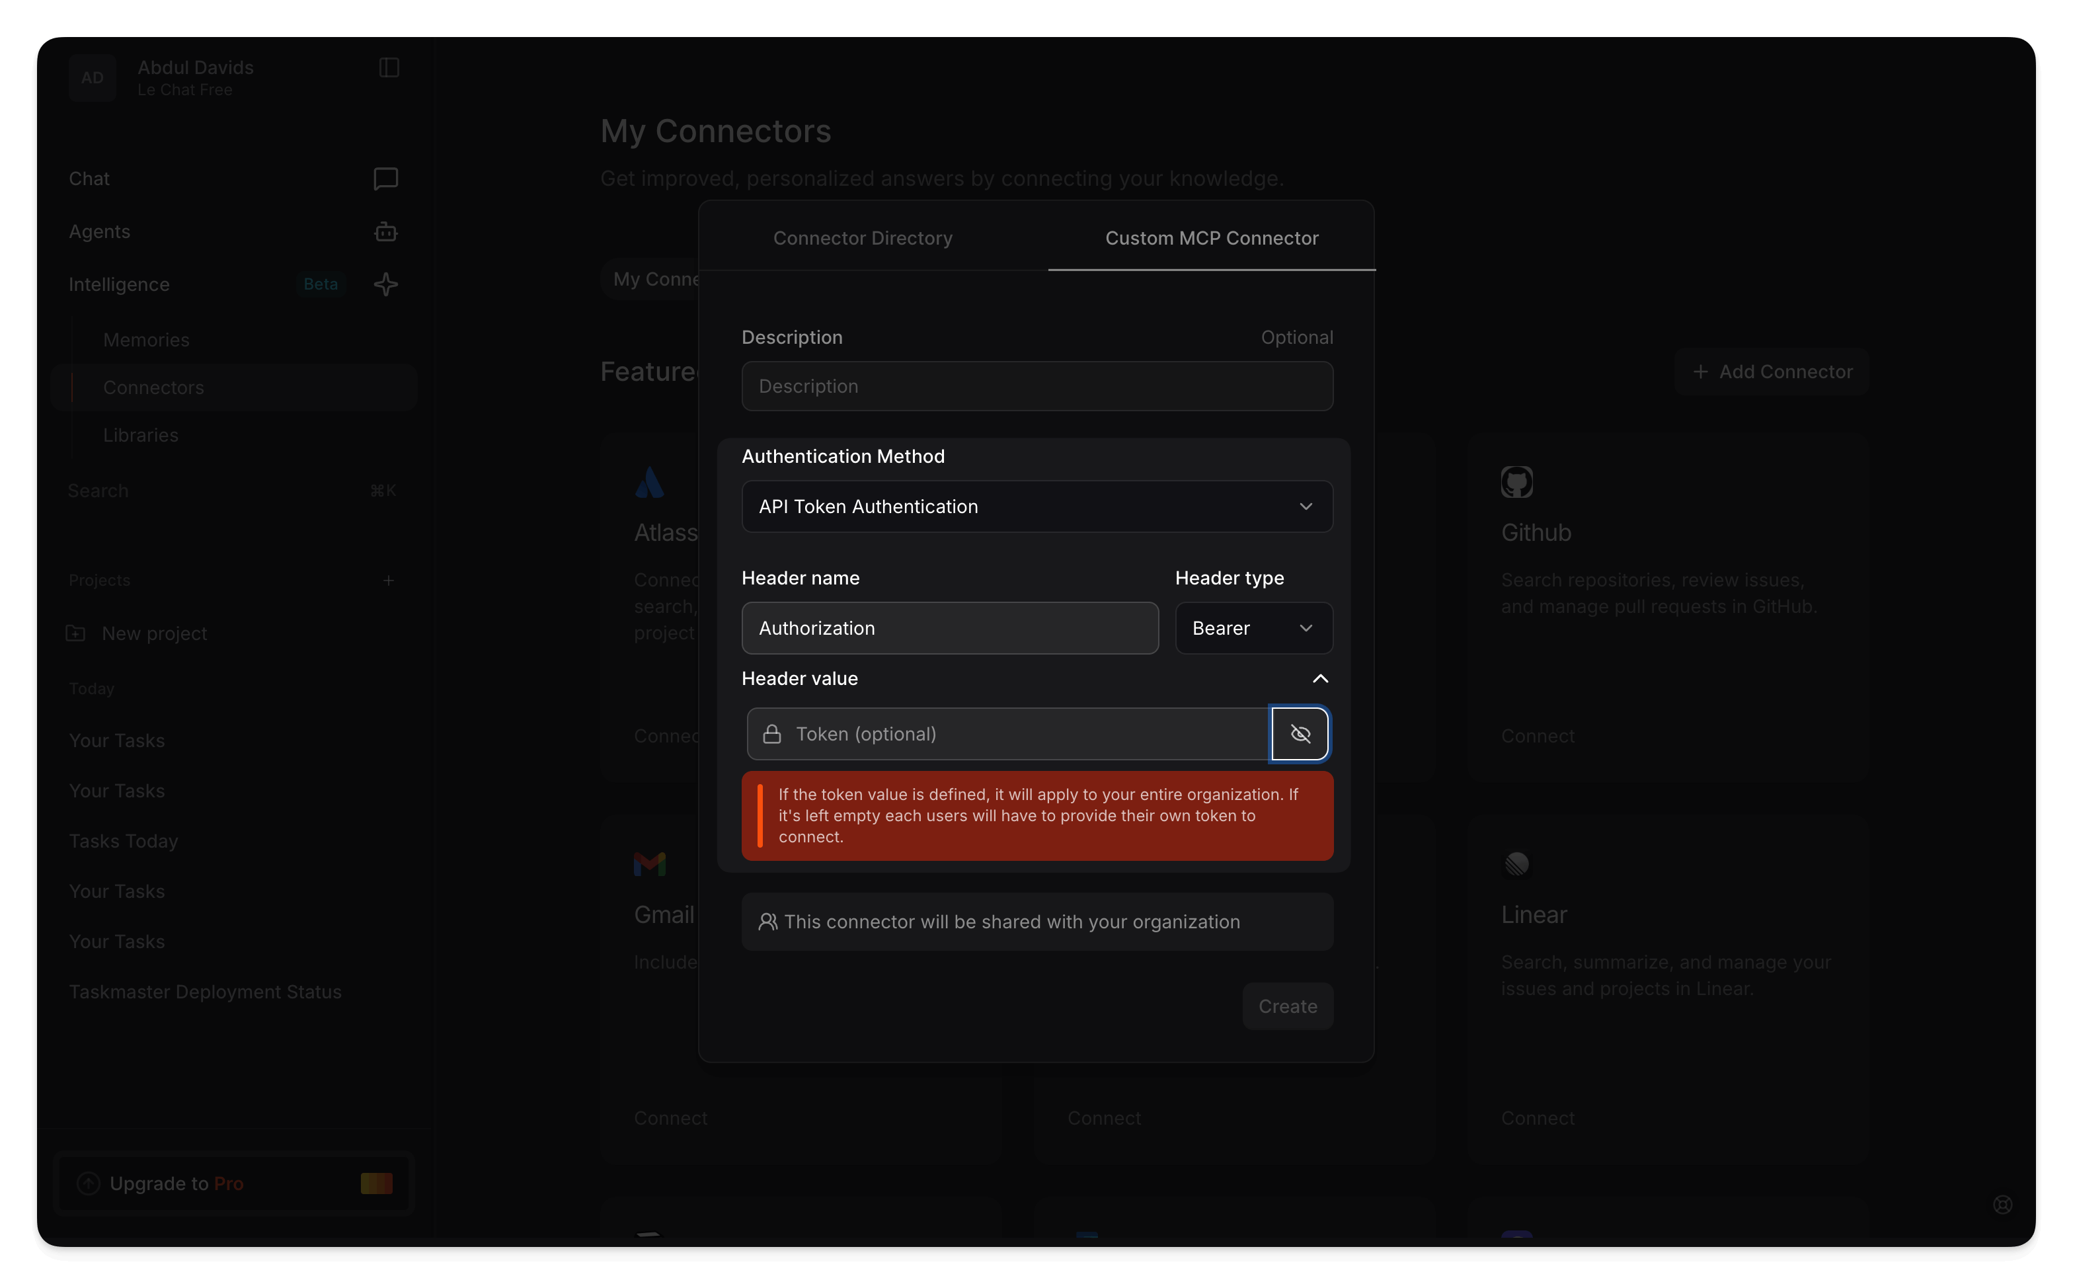Toggle token visibility eye icon
This screenshot has width=2073, height=1284.
click(1300, 734)
